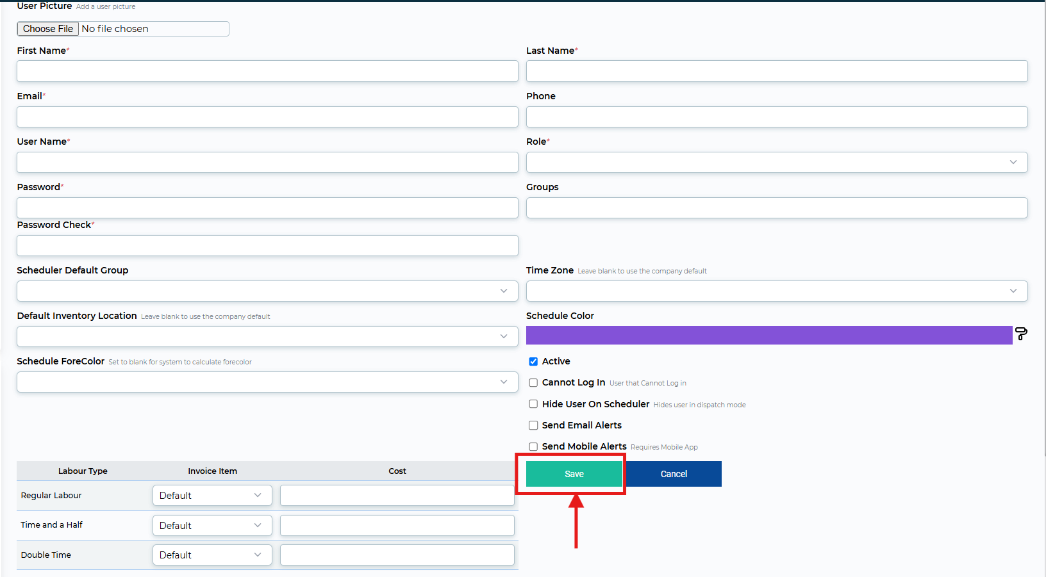Focus the Email input field
Image resolution: width=1046 pixels, height=577 pixels.
point(267,117)
